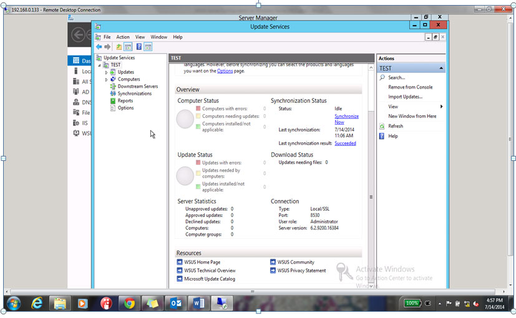The height and width of the screenshot is (318, 516).
Task: Click New Window from Here action
Action: [x=412, y=116]
